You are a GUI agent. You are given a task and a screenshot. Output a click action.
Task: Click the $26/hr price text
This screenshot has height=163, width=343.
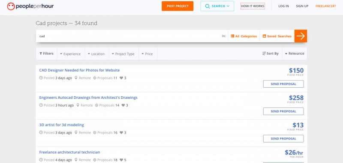point(294,152)
